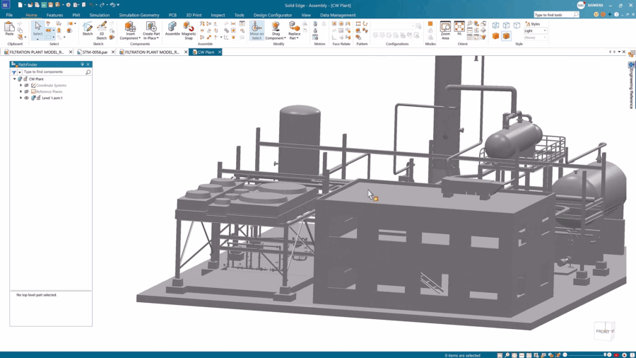
Task: Use the Zoom Area tool
Action: click(x=445, y=31)
